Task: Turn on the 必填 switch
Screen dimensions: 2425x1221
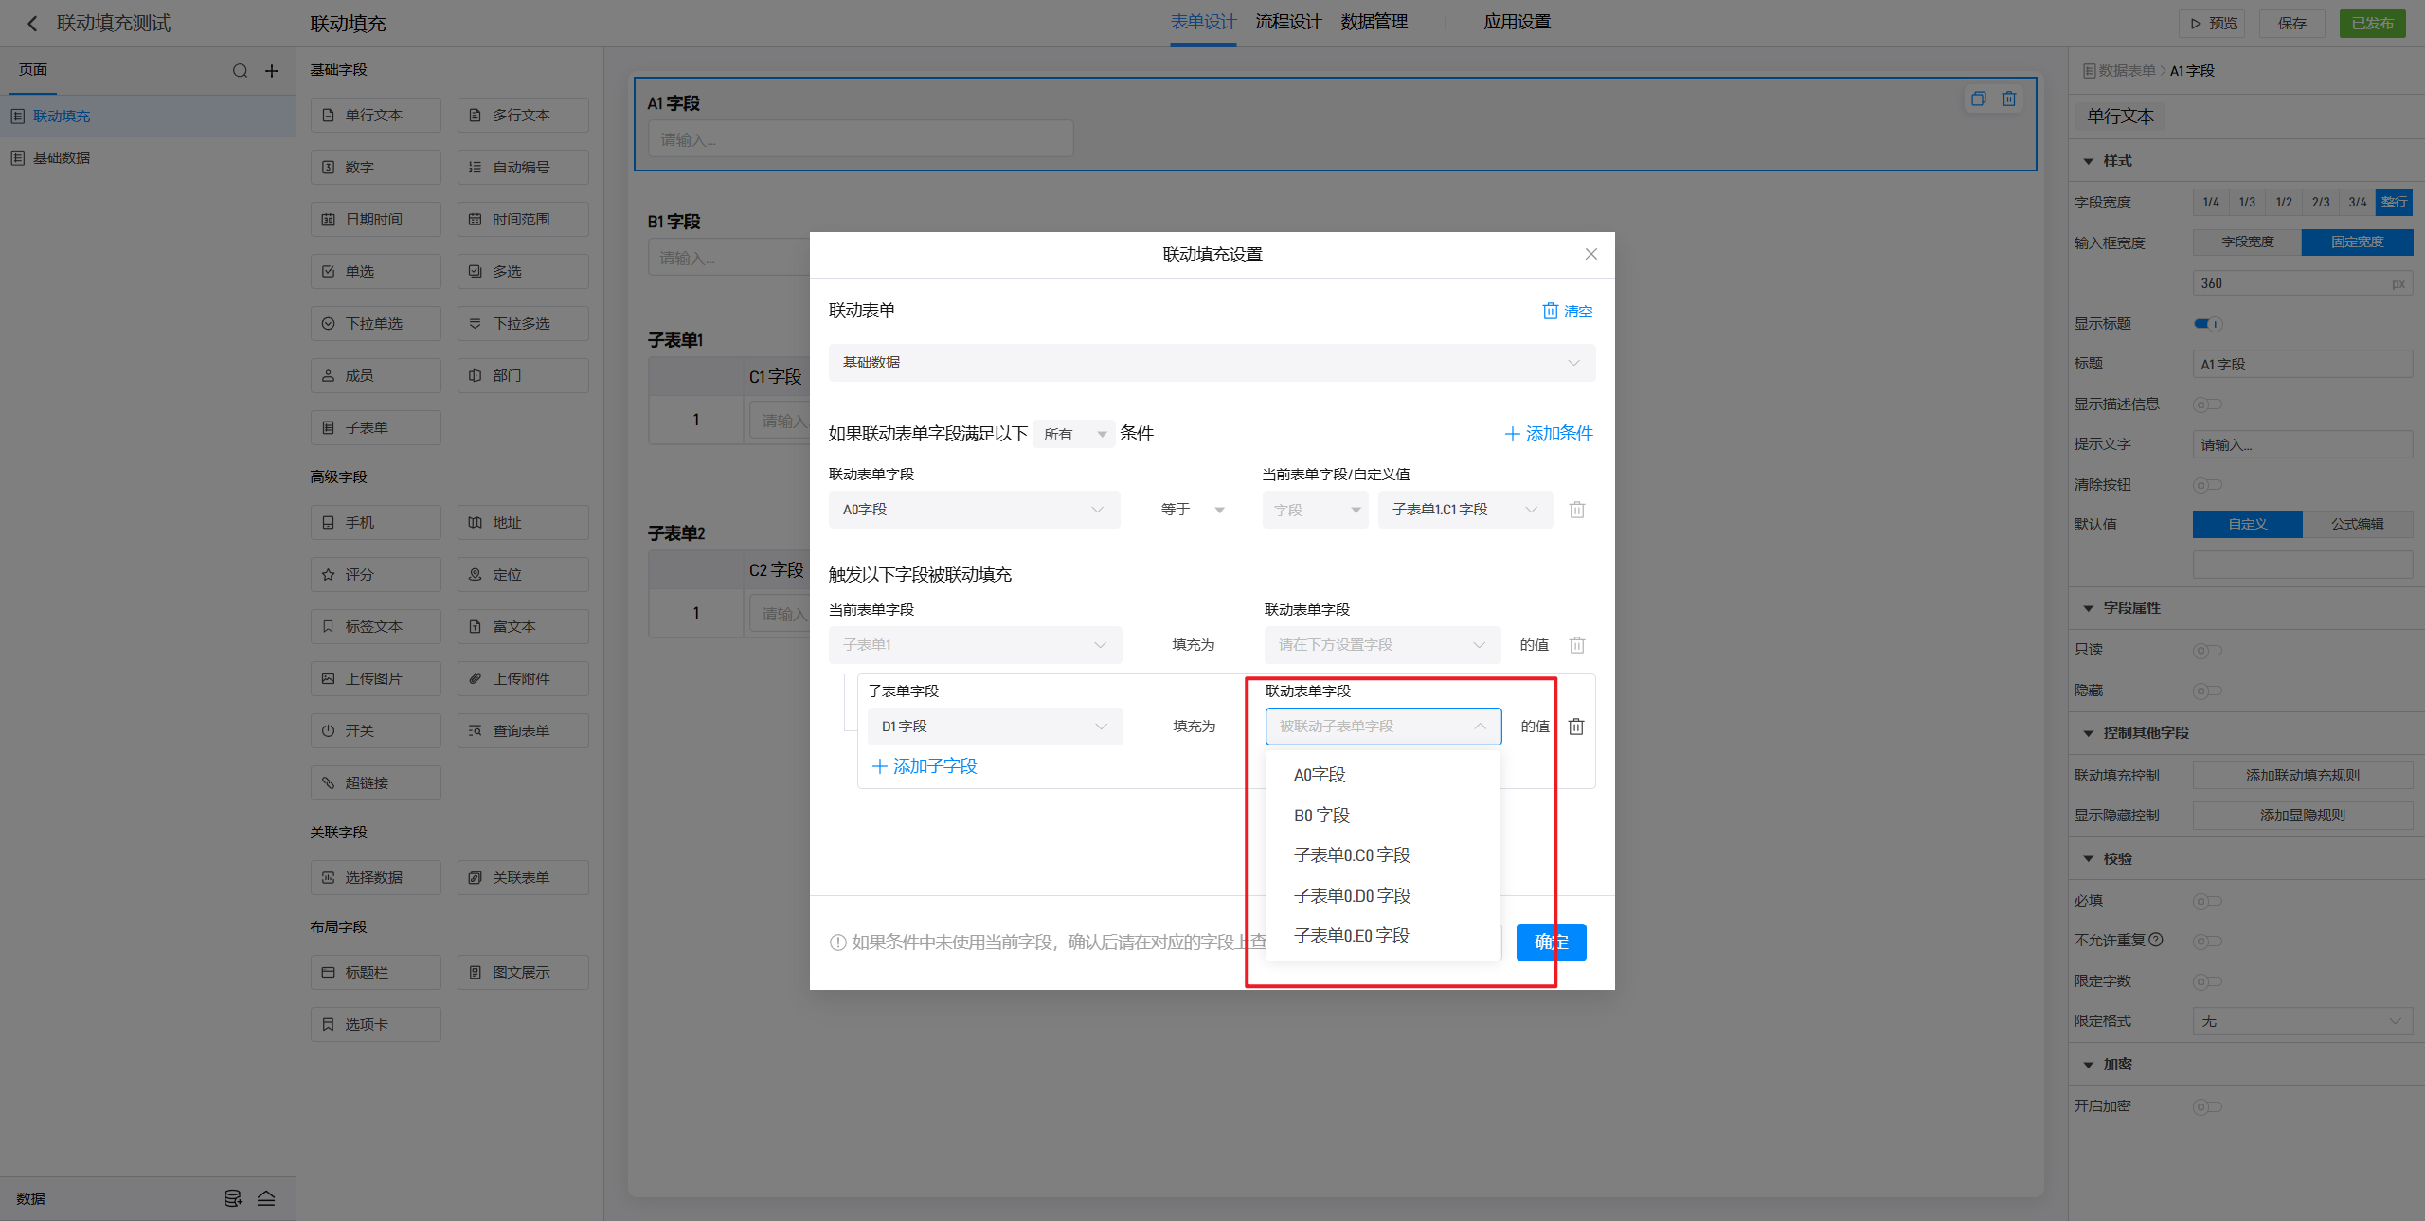Action: 2207,901
